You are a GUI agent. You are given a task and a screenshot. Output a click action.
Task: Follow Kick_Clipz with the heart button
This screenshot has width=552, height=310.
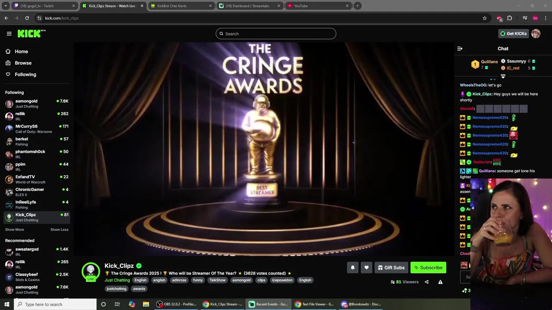(x=366, y=267)
